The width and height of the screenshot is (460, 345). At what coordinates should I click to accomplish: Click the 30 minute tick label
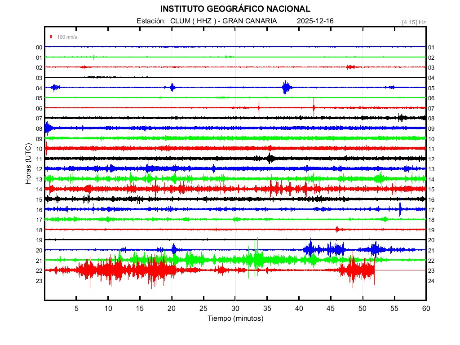coord(235,308)
